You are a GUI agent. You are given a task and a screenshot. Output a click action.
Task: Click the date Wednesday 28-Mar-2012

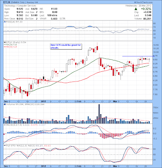coord(138,6)
